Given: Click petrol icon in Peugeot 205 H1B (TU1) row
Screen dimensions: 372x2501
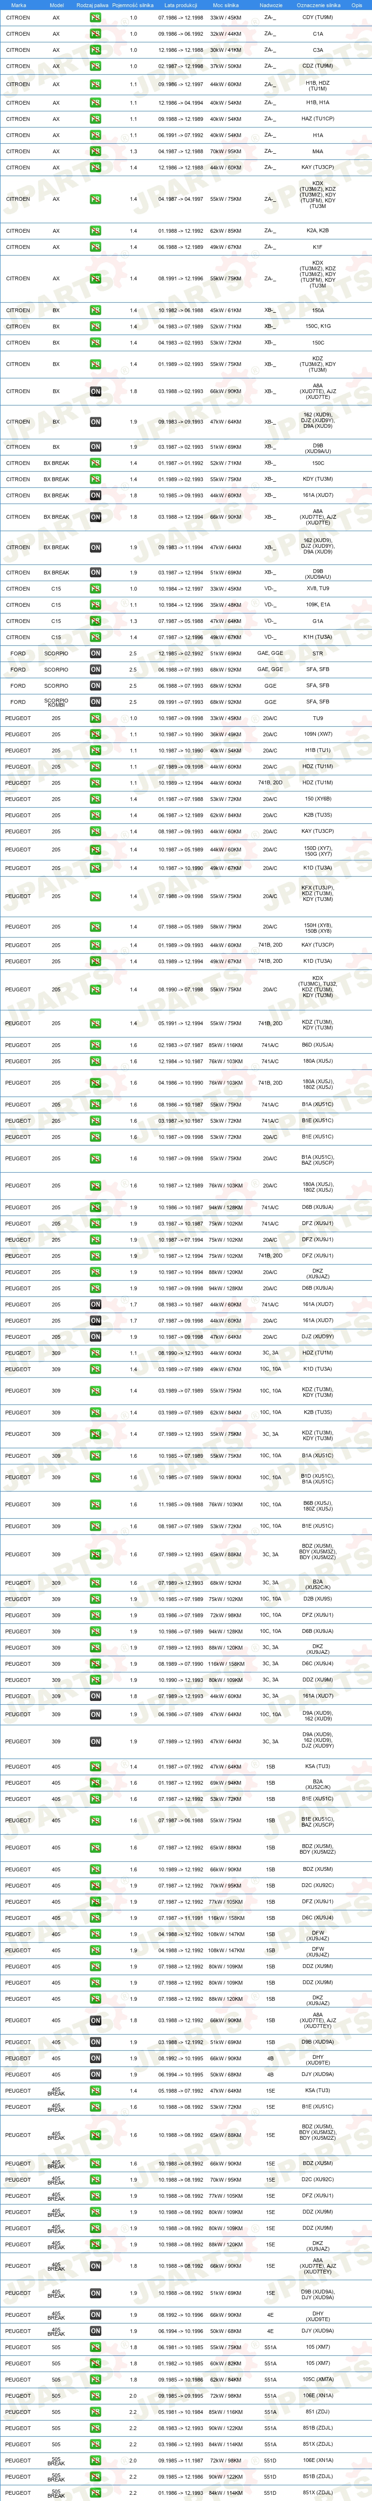Looking at the screenshot, I should tap(95, 751).
